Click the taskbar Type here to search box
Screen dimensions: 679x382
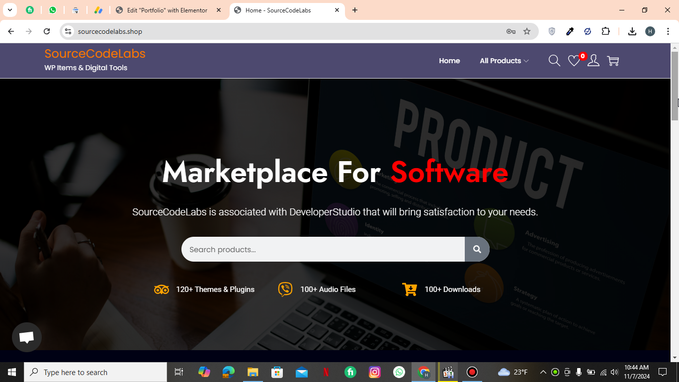pos(95,372)
